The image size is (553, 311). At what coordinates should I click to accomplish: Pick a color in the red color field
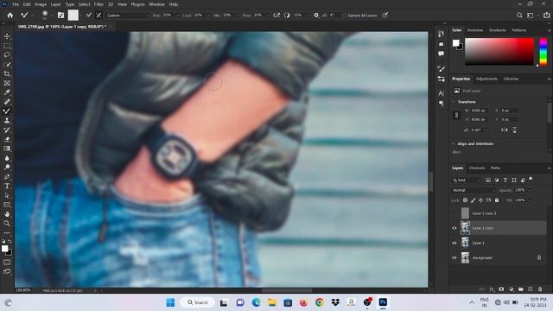(499, 52)
